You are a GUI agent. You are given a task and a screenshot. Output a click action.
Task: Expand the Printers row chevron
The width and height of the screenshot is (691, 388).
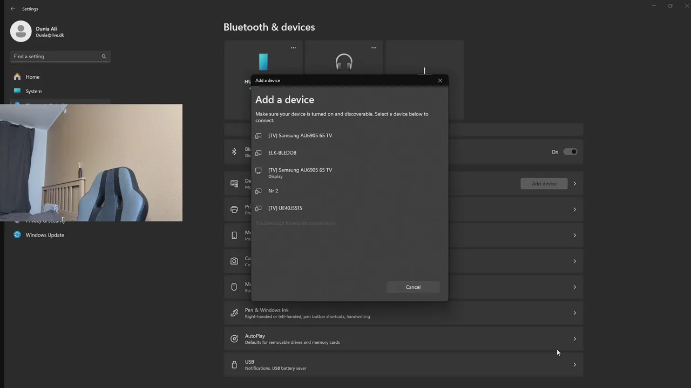(x=574, y=210)
